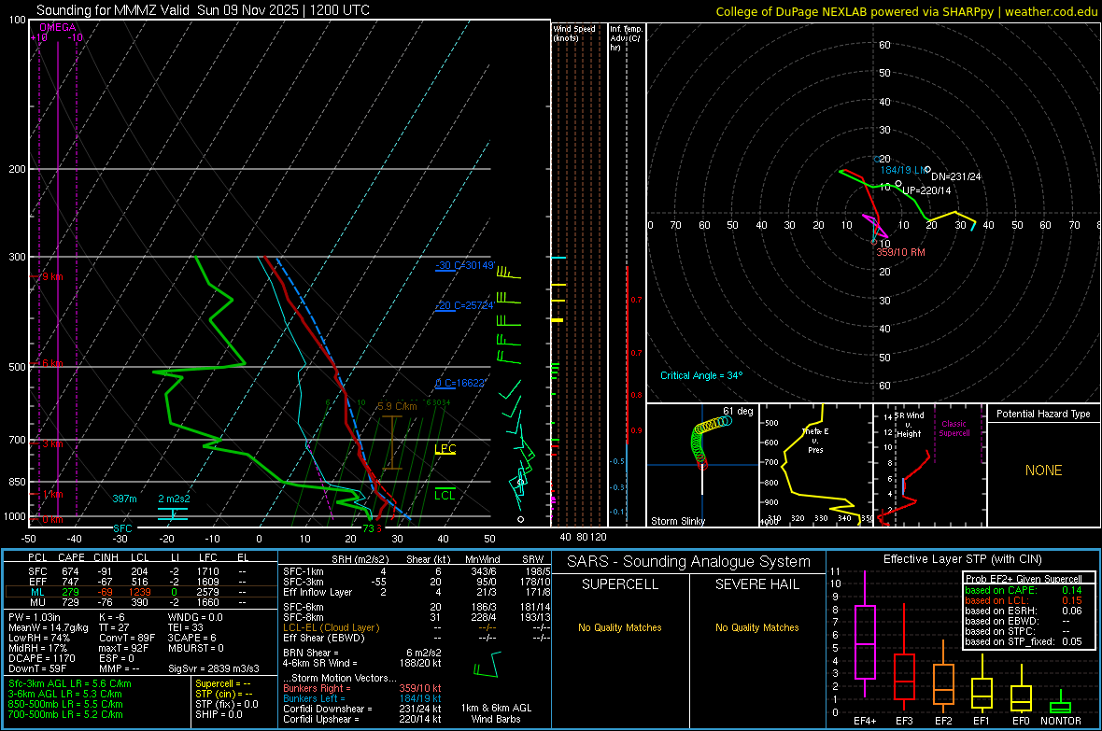The height and width of the screenshot is (731, 1102).
Task: Click the DN=231/24 hodograph label
Action: pos(955,176)
